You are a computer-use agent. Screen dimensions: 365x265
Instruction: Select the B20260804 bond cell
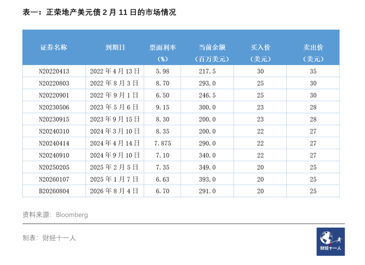point(54,191)
